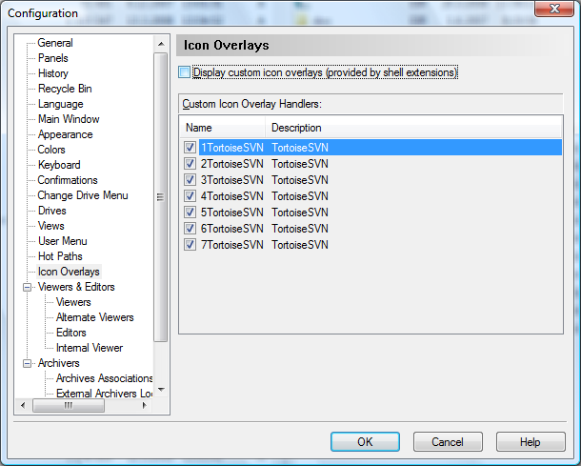The image size is (581, 466).
Task: Select Keyboard settings entry
Action: [x=59, y=165]
